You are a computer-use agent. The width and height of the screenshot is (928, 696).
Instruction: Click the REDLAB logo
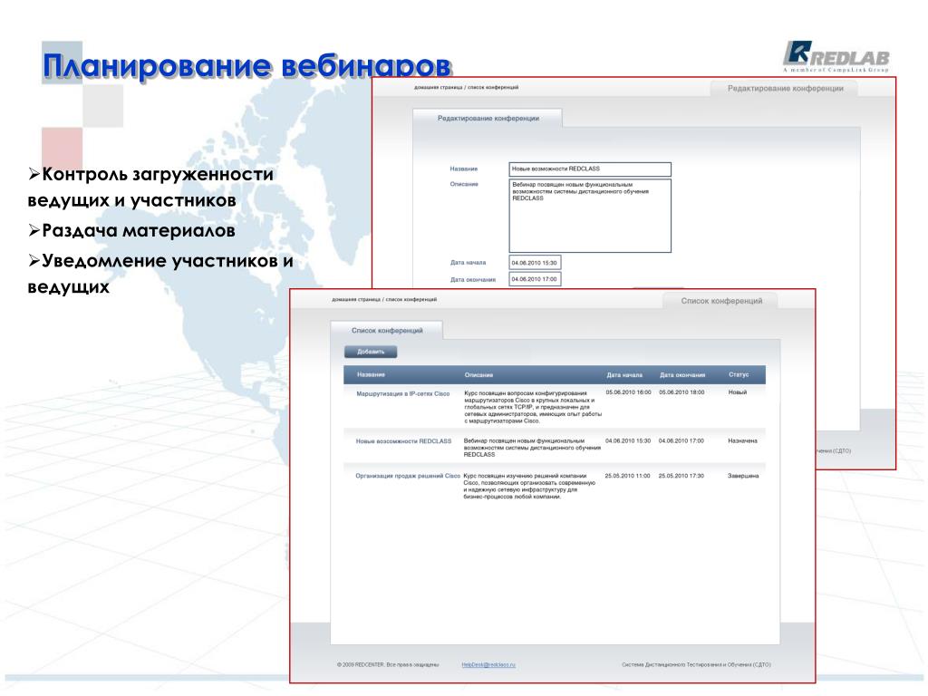click(836, 56)
